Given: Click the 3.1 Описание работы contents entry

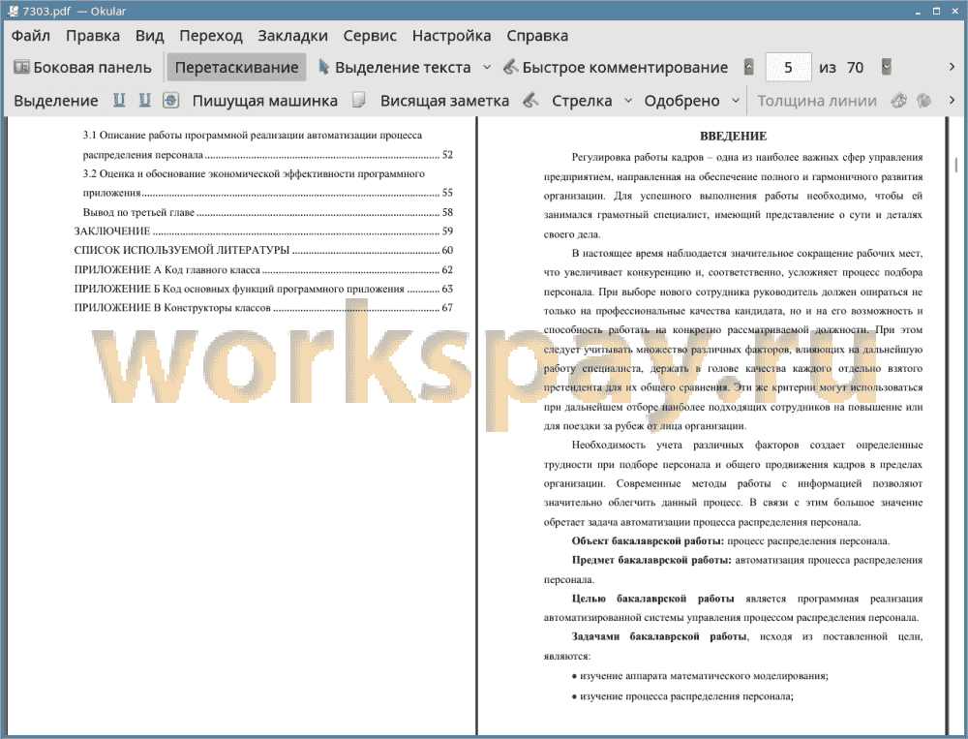Looking at the screenshot, I should [267, 144].
